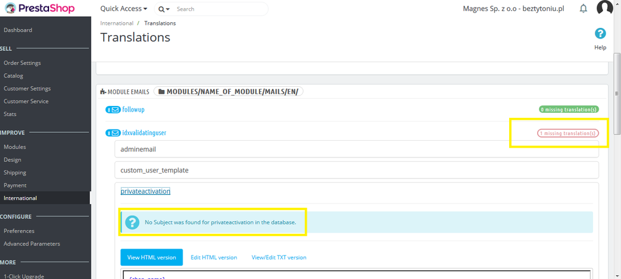Switch to Edit HTML version tab
Viewport: 621px width, 279px height.
point(214,257)
